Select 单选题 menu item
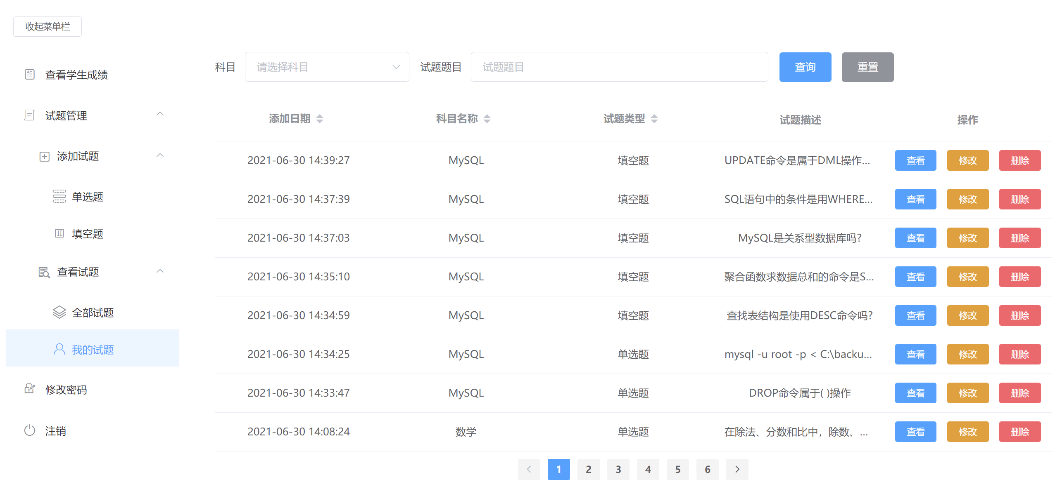Viewport: 1055px width, 489px height. (93, 197)
